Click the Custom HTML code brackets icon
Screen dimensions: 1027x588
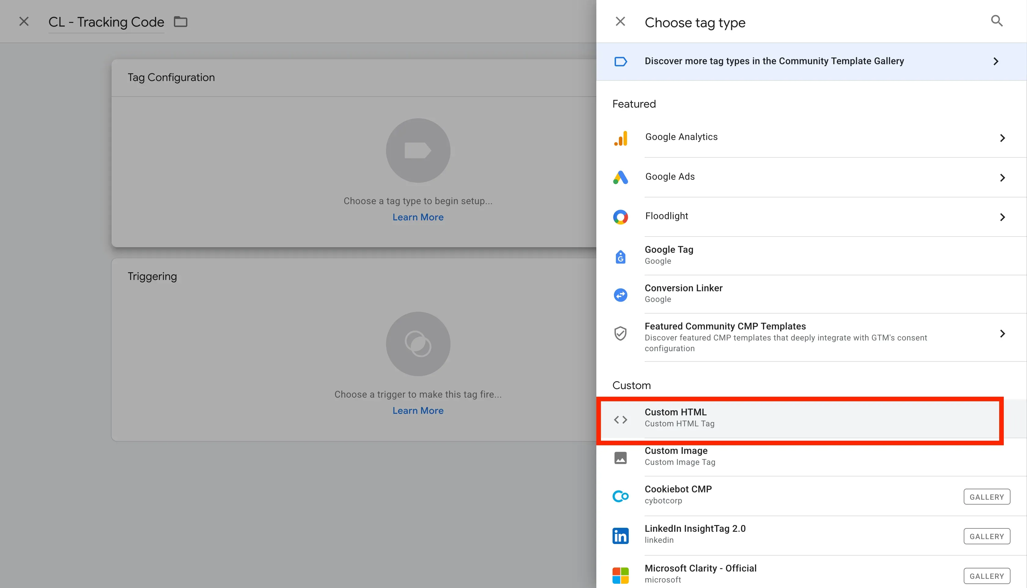click(620, 420)
